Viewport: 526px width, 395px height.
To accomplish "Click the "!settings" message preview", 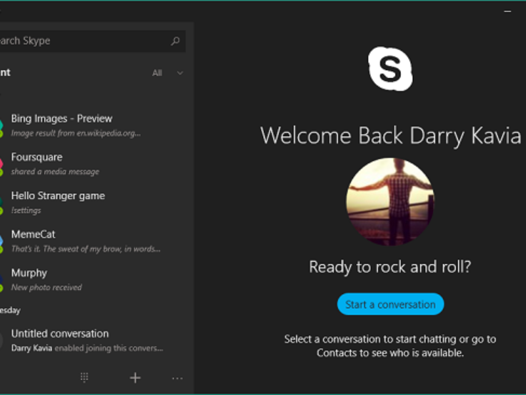I will [x=26, y=210].
